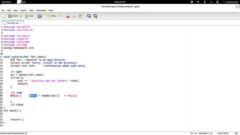
Task: Click the 'if(!dir){' line
Action: [17, 78]
